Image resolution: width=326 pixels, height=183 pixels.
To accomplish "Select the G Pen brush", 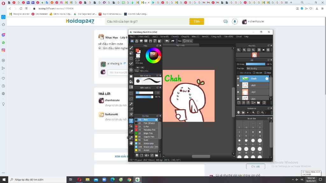I will pyautogui.click(x=146, y=126).
